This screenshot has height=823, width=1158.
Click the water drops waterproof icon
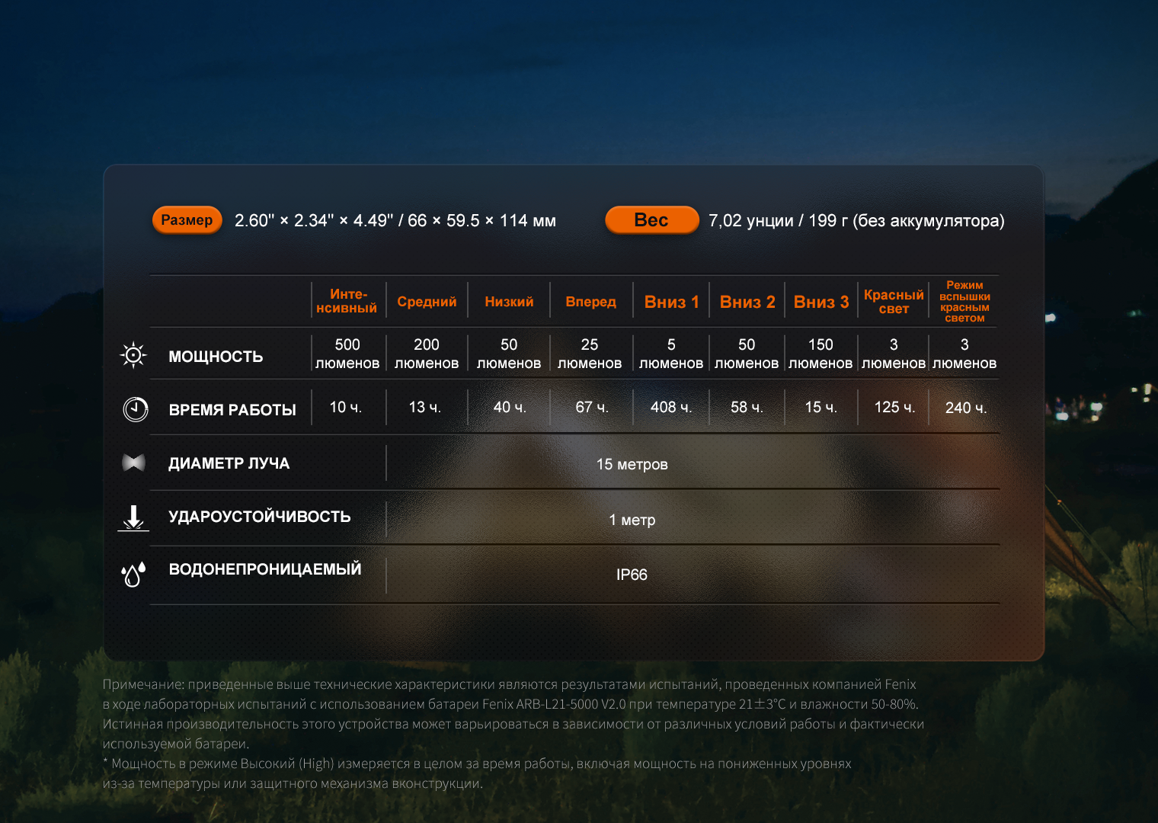(x=133, y=574)
